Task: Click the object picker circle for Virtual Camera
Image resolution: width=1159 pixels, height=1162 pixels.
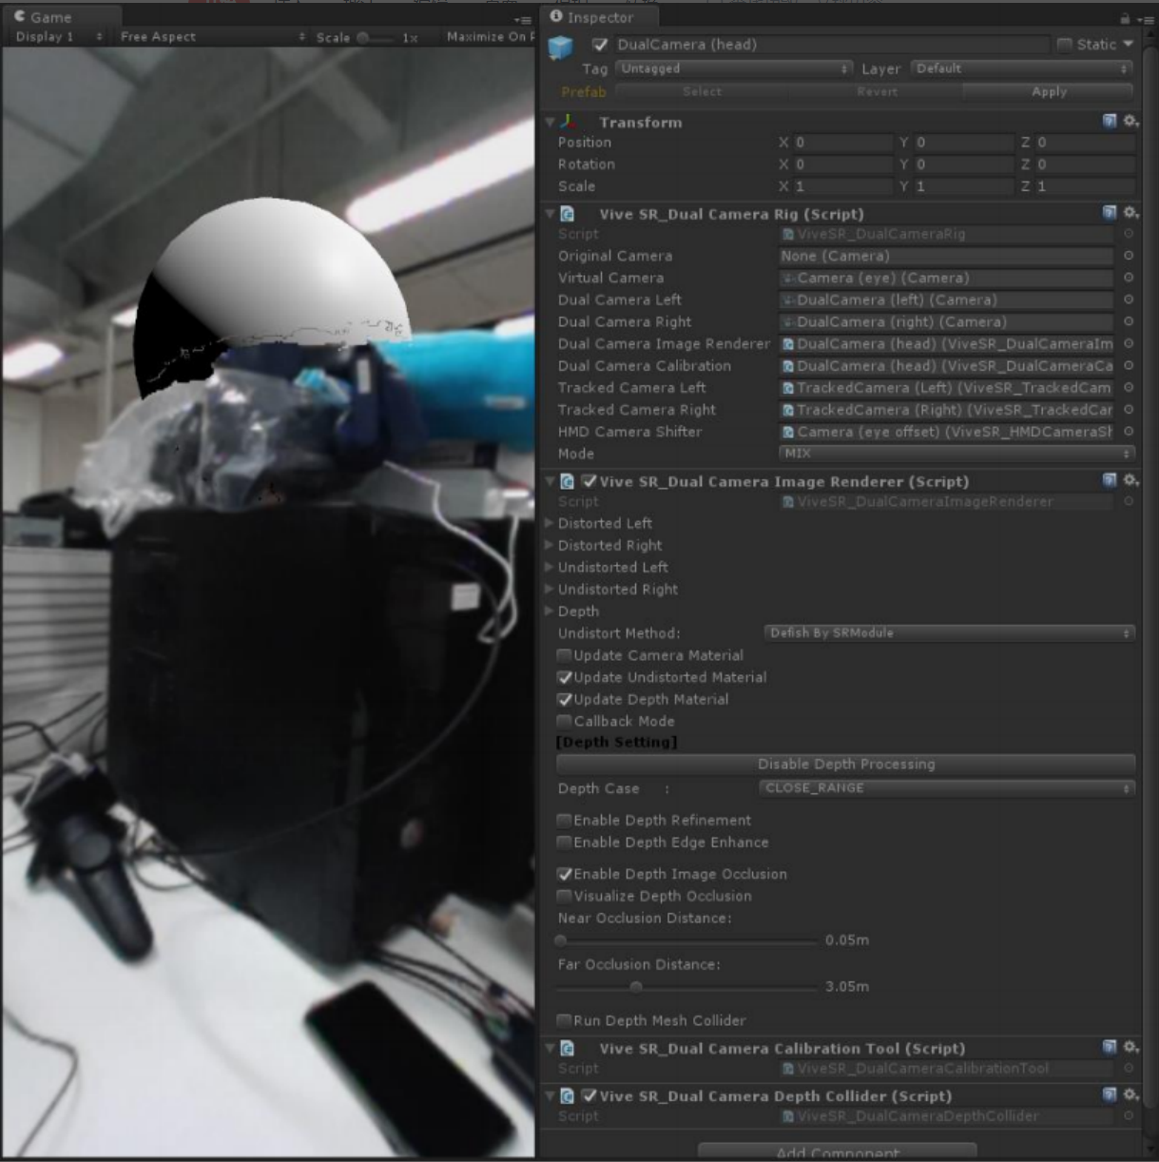Action: [1129, 278]
